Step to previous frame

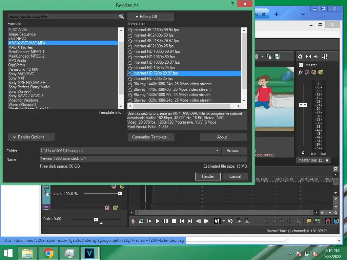click(x=198, y=221)
